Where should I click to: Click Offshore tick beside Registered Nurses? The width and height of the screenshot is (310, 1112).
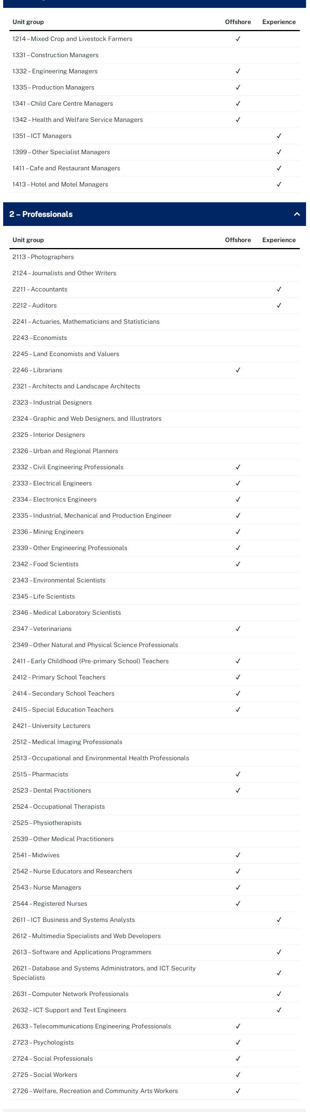[238, 903]
